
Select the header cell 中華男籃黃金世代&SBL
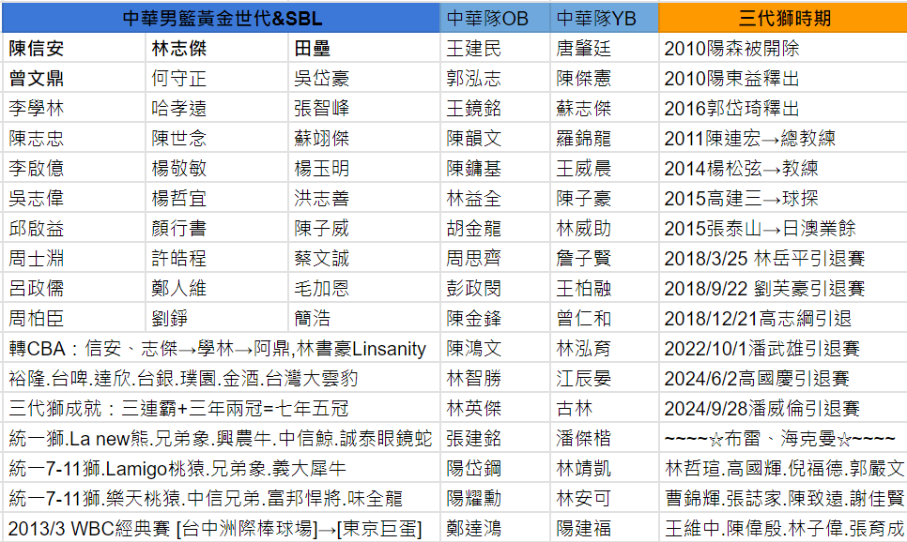221,18
